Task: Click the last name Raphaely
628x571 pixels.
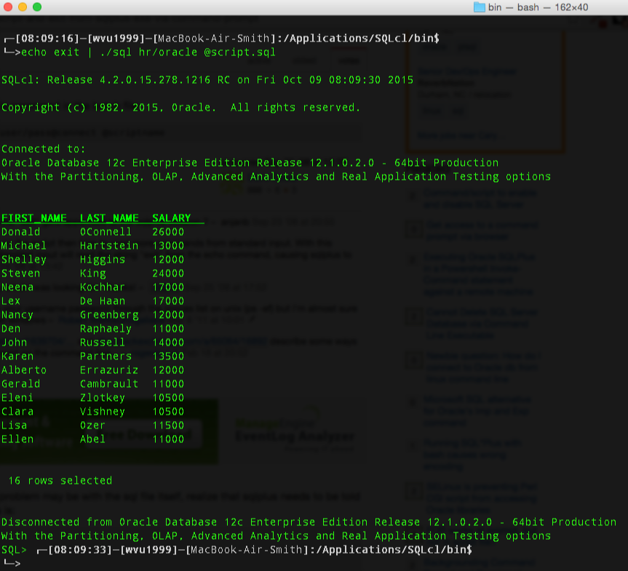Action: (x=106, y=329)
